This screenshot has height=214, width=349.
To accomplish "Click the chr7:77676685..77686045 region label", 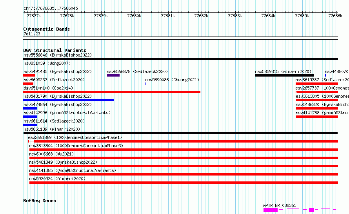I will (51, 8).
